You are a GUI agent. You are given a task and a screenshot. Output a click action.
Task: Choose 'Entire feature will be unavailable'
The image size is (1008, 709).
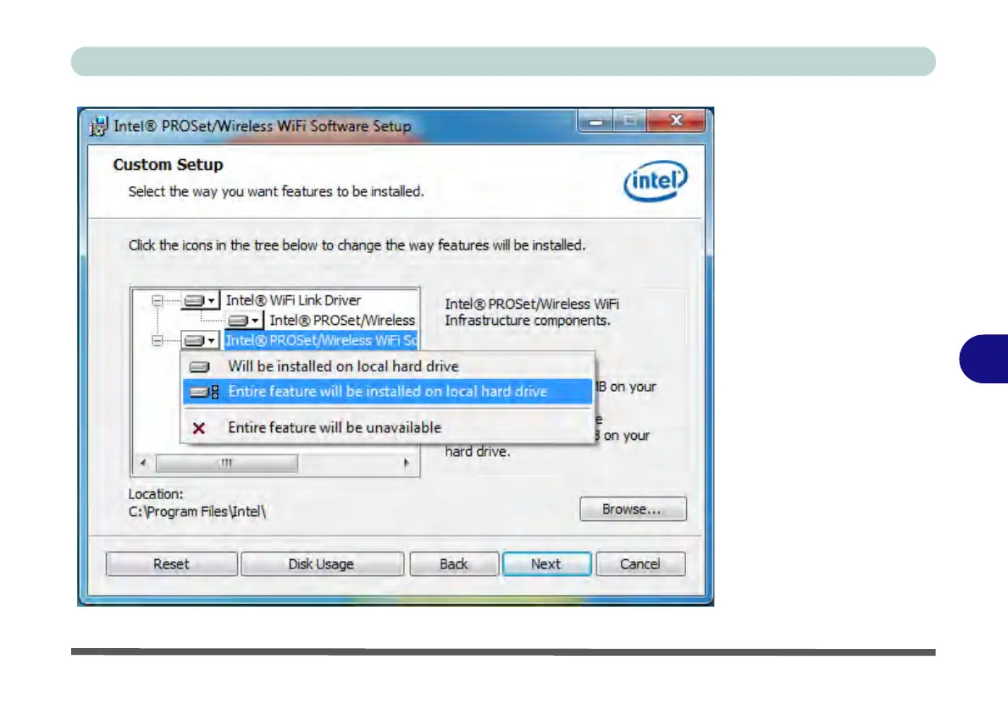(388, 428)
